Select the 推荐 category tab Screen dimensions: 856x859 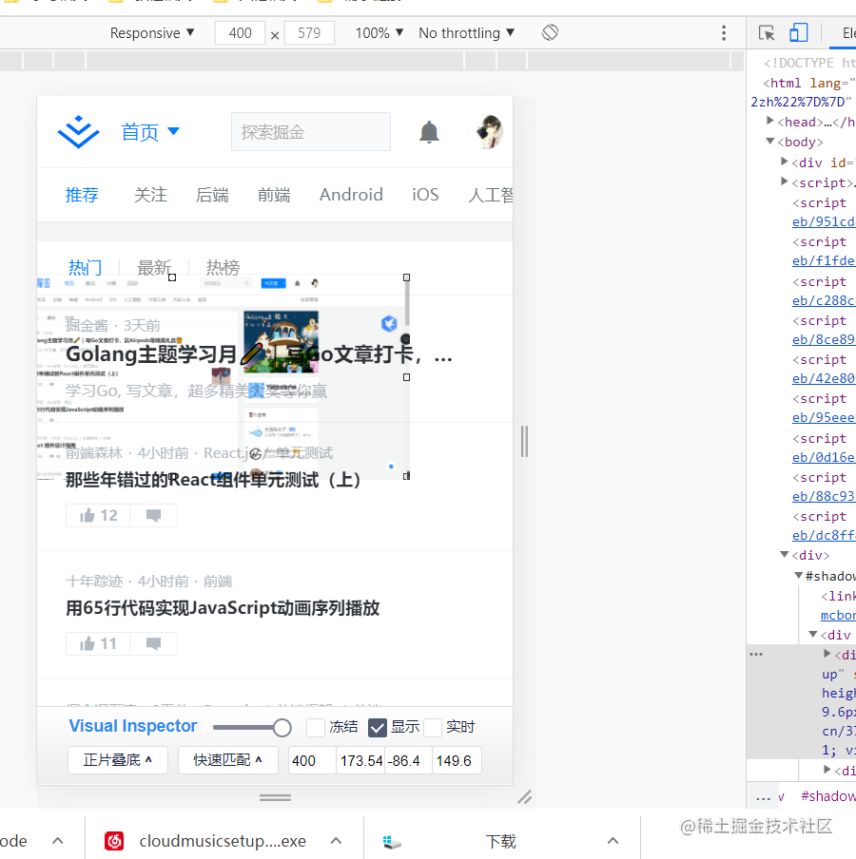[82, 195]
